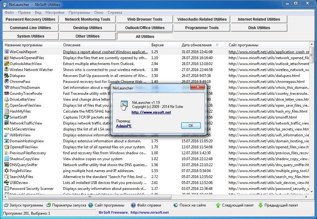Click the PingInfoView icon
The height and width of the screenshot is (219, 317).
click(7, 171)
